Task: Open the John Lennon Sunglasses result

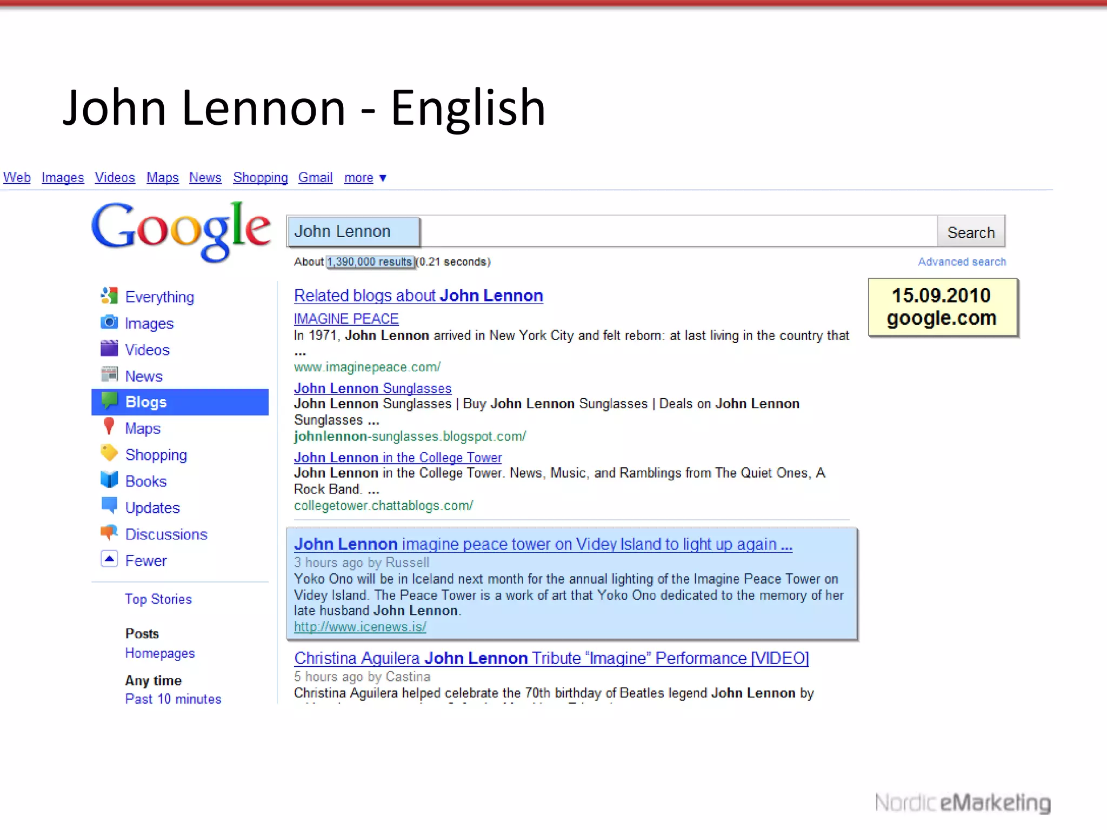Action: coord(372,388)
